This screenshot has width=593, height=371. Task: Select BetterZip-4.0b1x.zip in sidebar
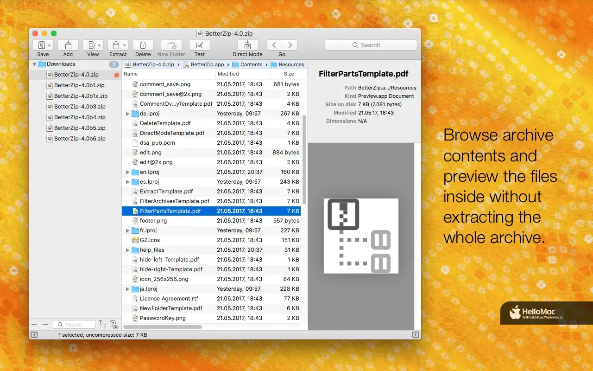(74, 96)
